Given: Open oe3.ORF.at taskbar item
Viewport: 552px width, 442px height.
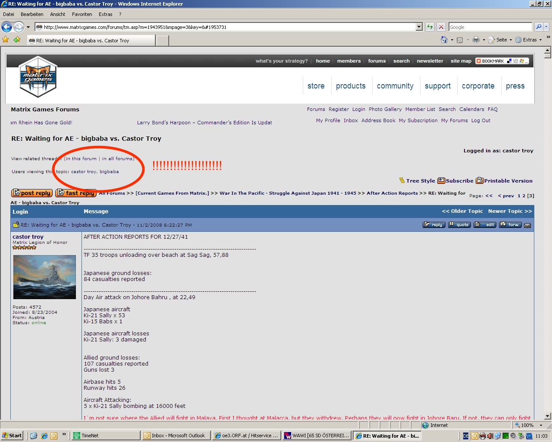Looking at the screenshot, I should click(246, 436).
